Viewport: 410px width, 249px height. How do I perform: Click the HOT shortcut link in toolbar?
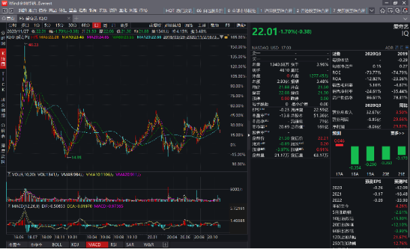179,11
